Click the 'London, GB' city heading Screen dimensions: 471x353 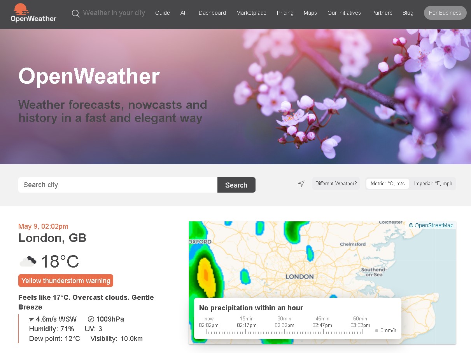point(52,238)
